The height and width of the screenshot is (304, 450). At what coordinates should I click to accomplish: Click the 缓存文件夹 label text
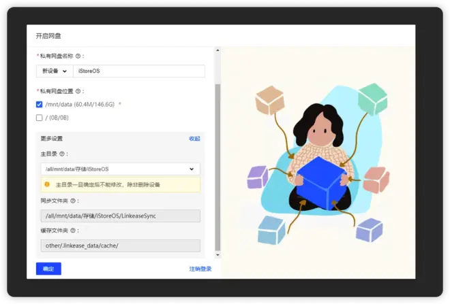pyautogui.click(x=55, y=231)
